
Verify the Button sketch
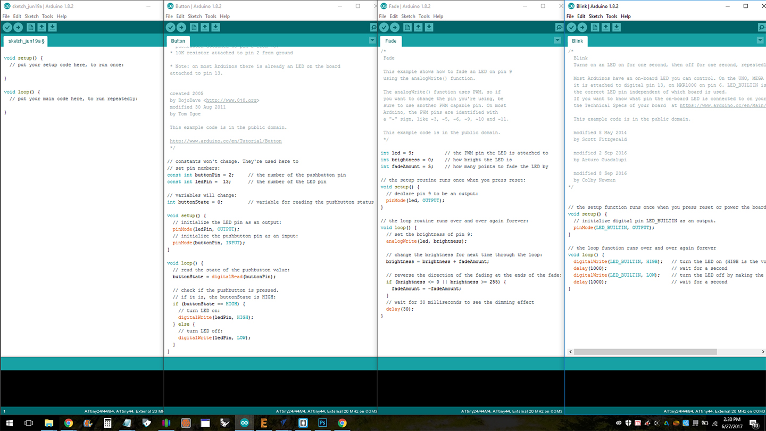coord(170,28)
